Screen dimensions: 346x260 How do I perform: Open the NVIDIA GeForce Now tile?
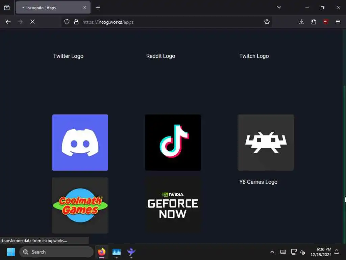pyautogui.click(x=173, y=205)
